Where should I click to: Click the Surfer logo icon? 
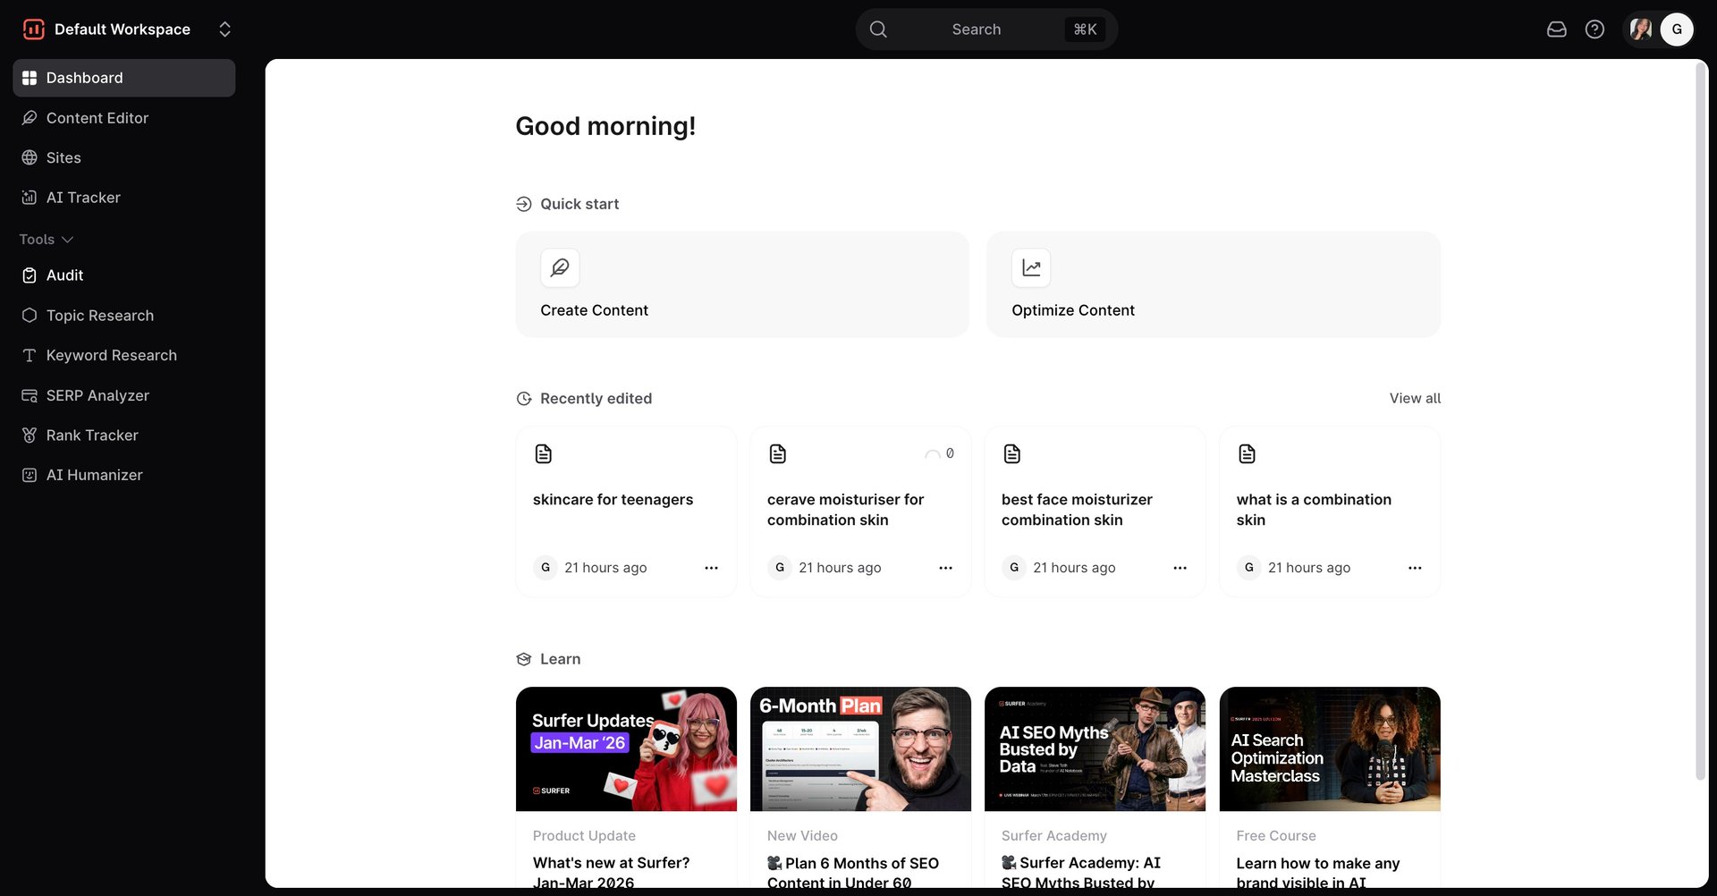[33, 30]
